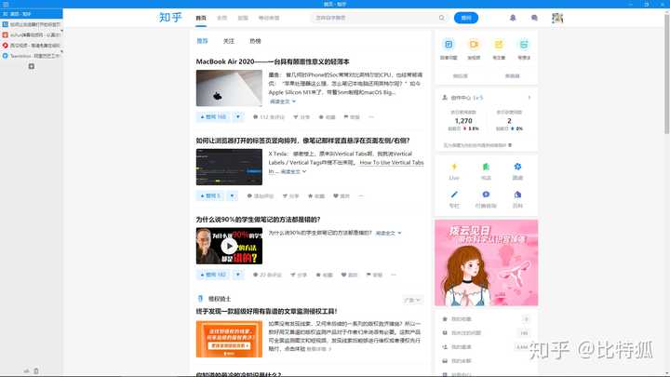Open 我的收藏 in right sidebar

[x=461, y=319]
